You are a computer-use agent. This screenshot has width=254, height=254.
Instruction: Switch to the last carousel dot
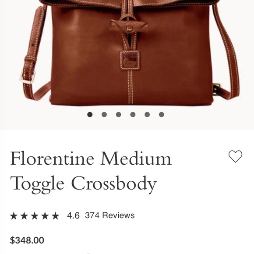tap(162, 115)
